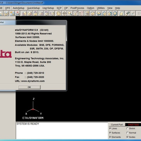Click the hexagonal isometric cube view icon
Screen dimensions: 141x141
pyautogui.click(x=115, y=13)
